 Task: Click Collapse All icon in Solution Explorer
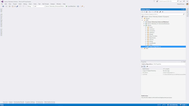[x=155, y=12]
